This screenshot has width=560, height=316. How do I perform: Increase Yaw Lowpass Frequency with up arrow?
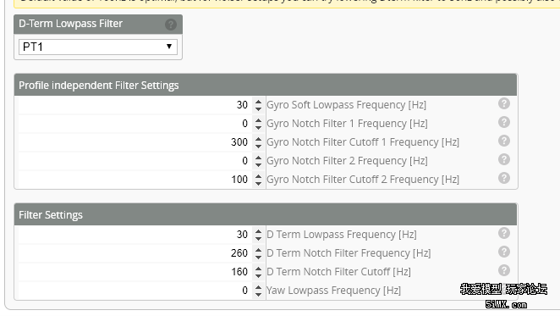258,287
